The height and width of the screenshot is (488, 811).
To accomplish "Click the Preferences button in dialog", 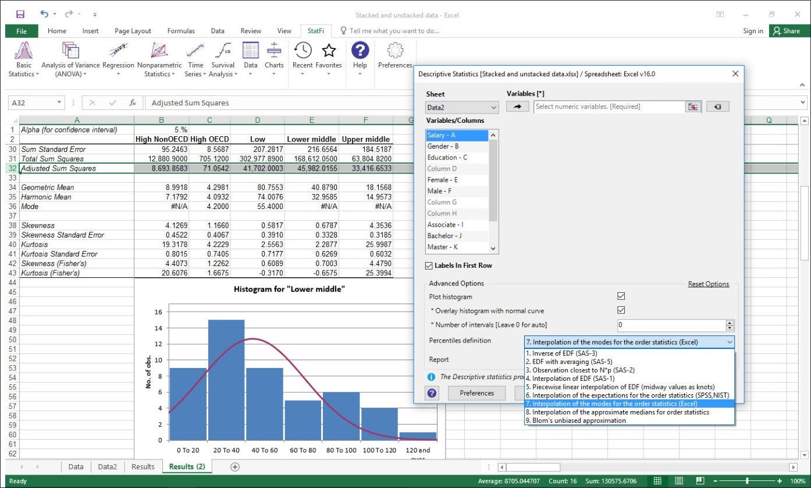I will [x=476, y=393].
